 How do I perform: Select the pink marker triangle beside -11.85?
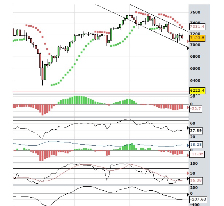pos(188,155)
